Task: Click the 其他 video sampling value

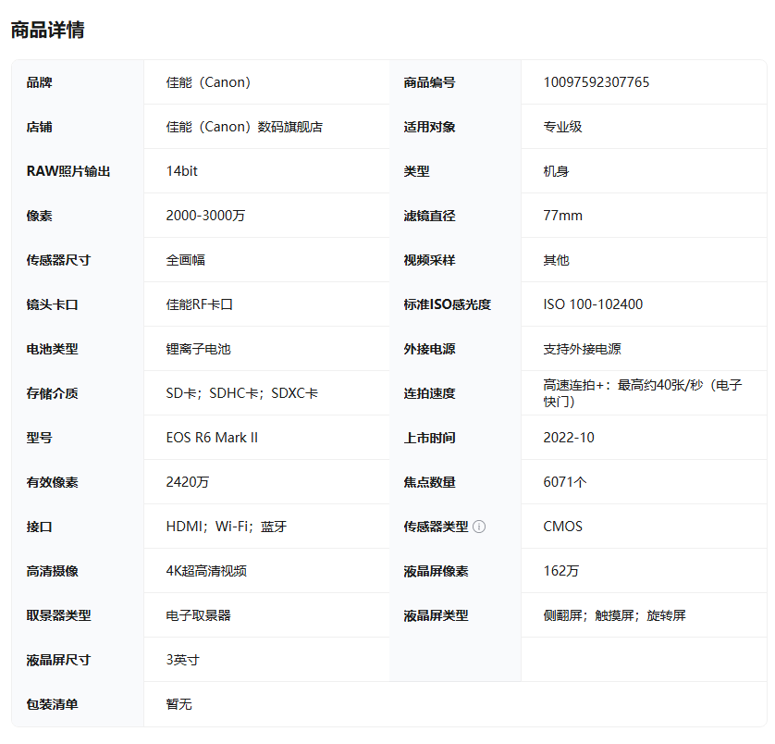Action: pos(556,260)
